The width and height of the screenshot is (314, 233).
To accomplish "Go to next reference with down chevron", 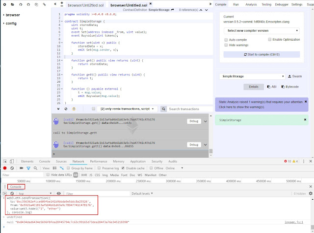I will [x=207, y=10].
